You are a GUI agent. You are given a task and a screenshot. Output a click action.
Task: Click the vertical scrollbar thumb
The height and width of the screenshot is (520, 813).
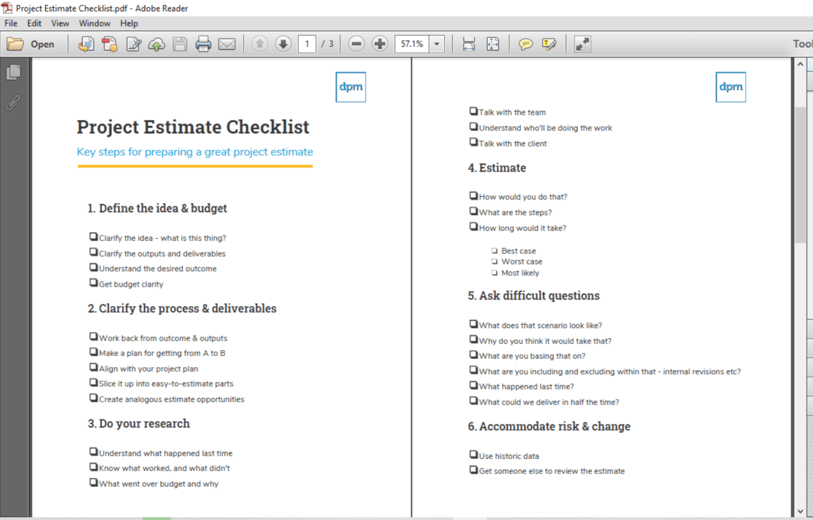point(800,174)
